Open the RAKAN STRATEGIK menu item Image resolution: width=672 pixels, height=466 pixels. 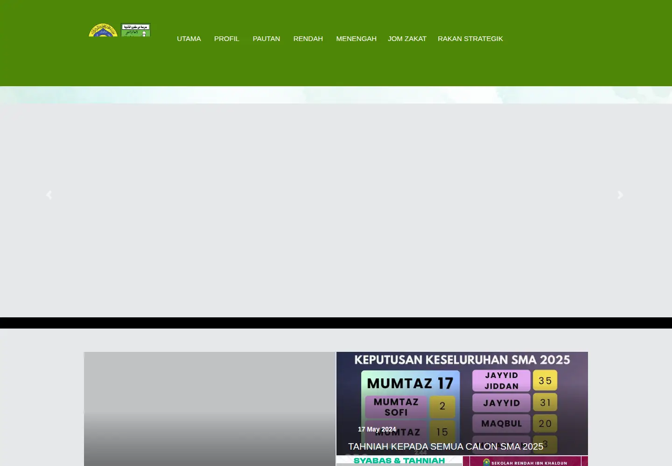pos(470,39)
